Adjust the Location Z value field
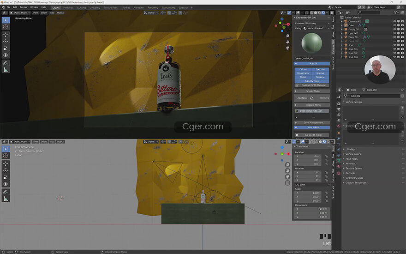The height and width of the screenshot is (254, 406). click(x=308, y=164)
